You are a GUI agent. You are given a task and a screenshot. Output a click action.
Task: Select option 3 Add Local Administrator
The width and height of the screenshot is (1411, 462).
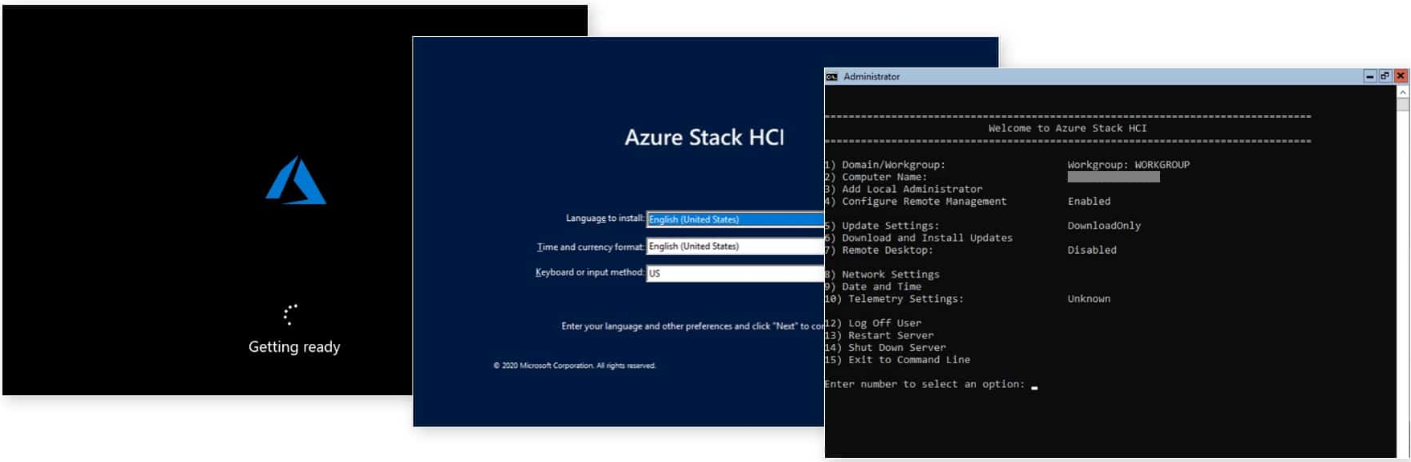coord(903,190)
